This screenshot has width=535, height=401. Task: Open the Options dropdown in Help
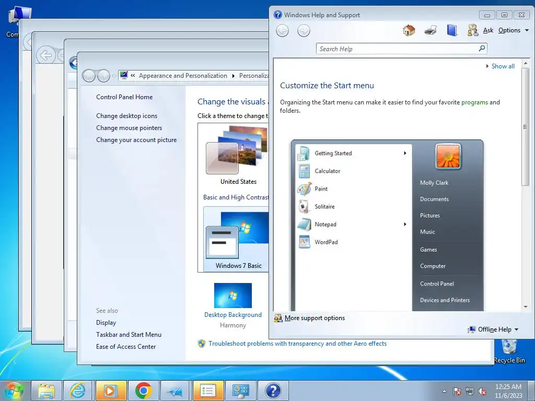point(513,30)
